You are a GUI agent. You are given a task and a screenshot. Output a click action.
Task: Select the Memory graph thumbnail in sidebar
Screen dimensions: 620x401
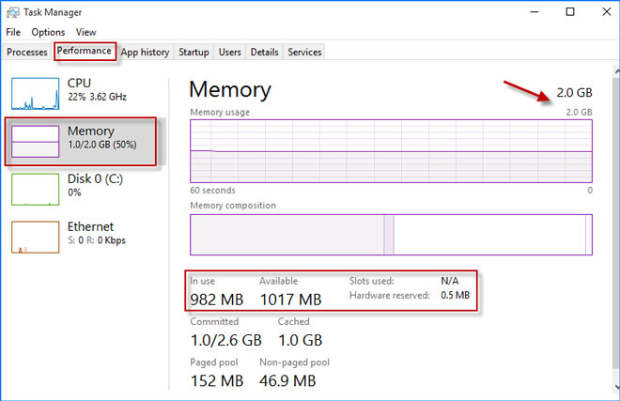tap(35, 142)
